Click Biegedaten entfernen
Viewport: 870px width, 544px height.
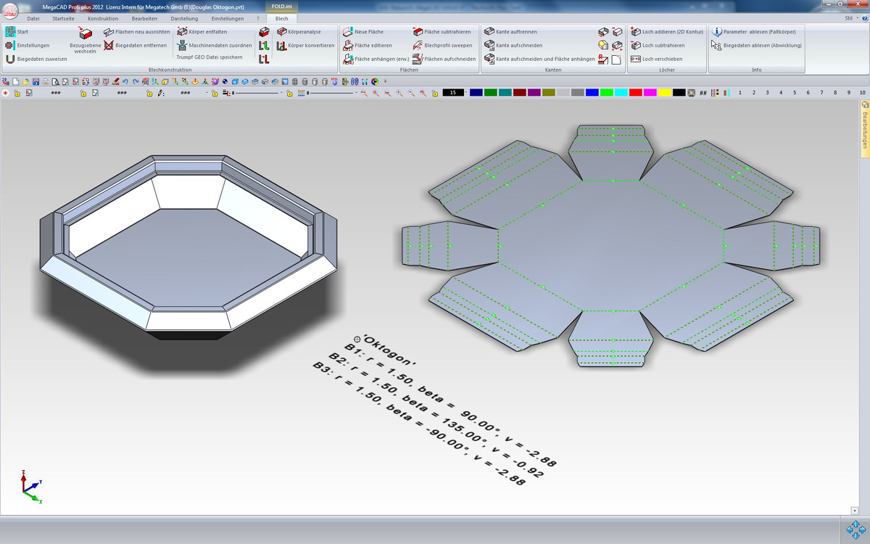pos(136,45)
